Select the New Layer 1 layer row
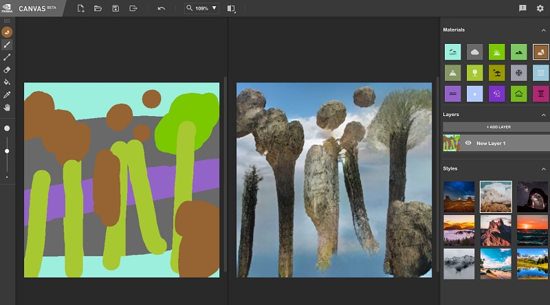The image size is (550, 305). click(x=509, y=143)
